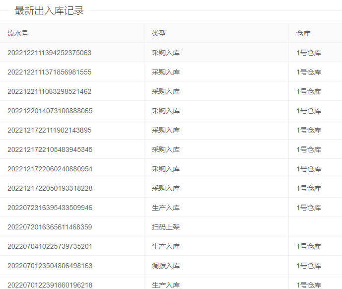
Task: Open record 2022070123504806498163
Action: coord(50,266)
